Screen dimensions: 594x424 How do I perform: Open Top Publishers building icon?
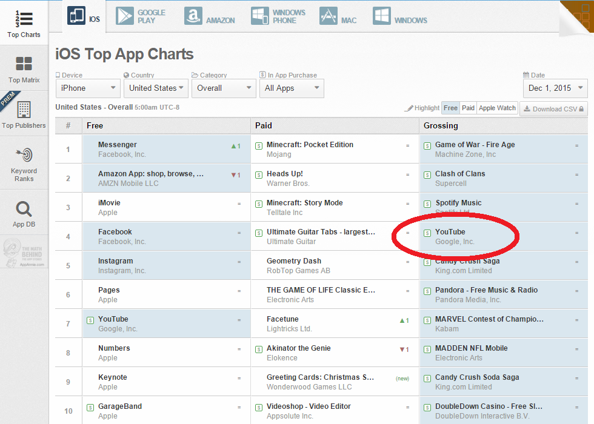[x=24, y=110]
